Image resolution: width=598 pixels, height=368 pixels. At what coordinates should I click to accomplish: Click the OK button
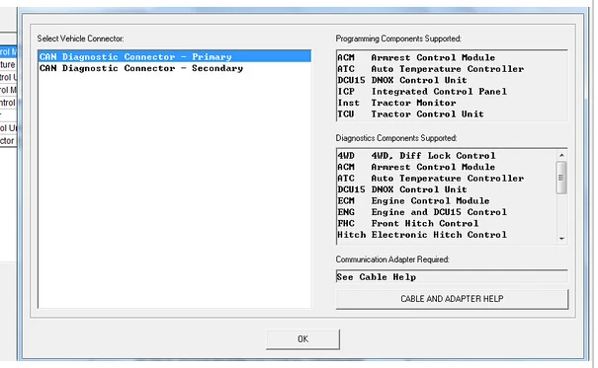(x=302, y=339)
